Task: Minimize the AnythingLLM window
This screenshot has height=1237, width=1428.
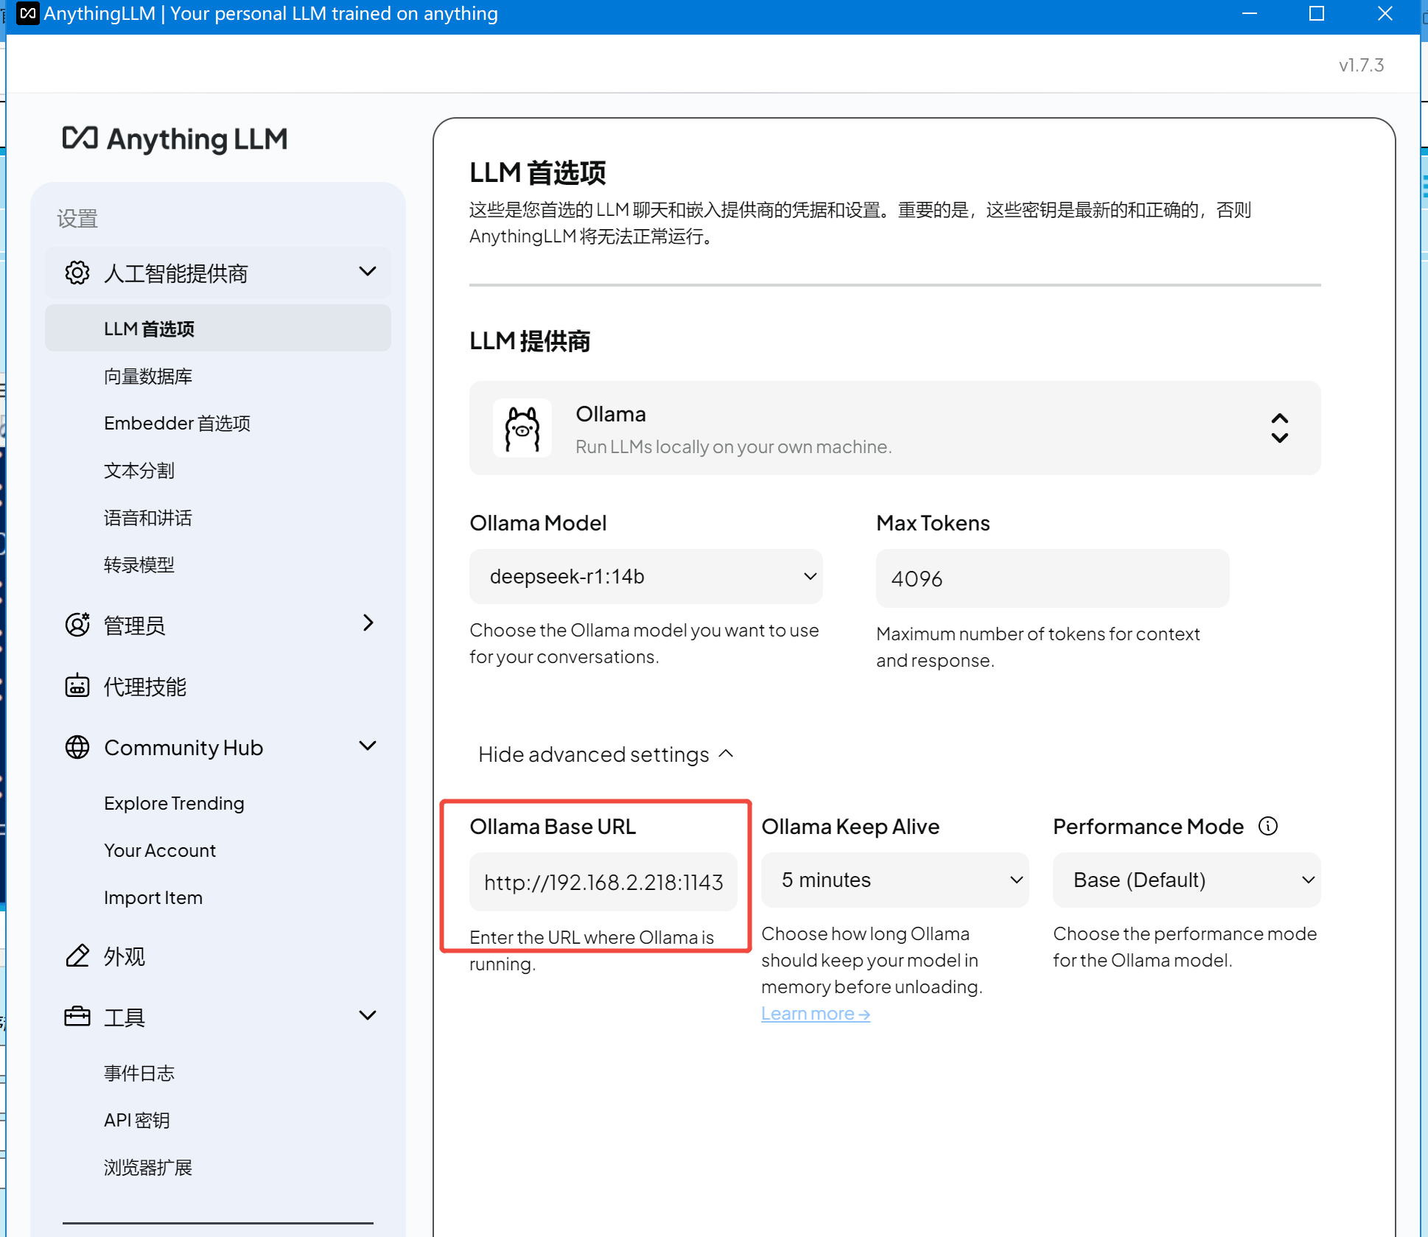Action: [x=1250, y=13]
